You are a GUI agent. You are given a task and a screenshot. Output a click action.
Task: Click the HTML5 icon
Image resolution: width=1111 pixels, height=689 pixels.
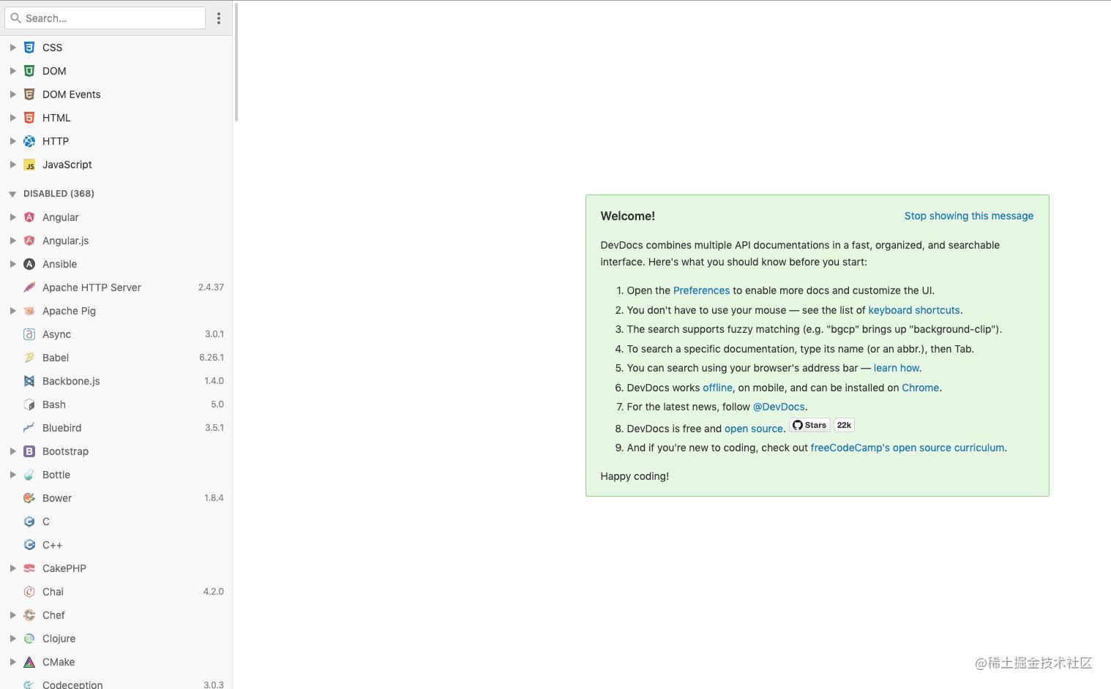pos(29,118)
